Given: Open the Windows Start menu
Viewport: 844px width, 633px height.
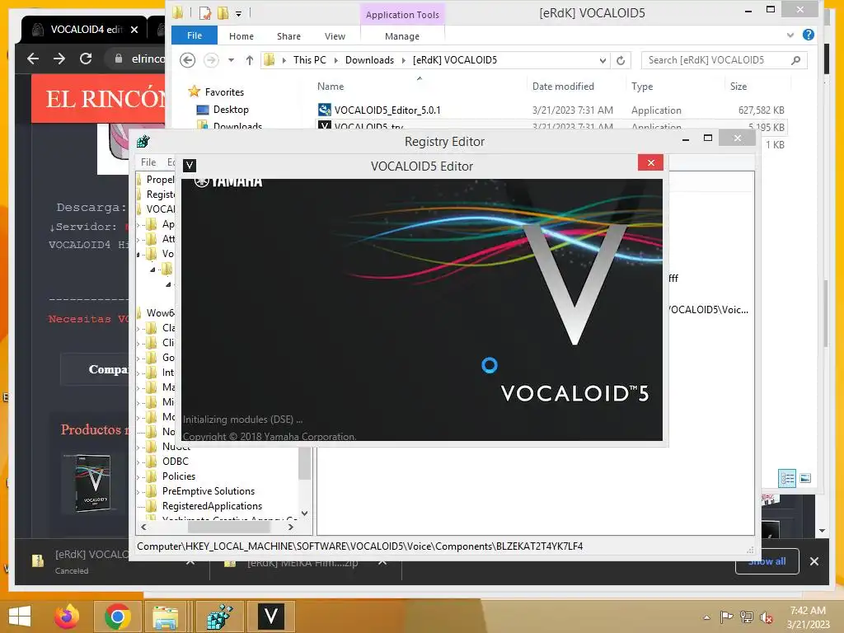Looking at the screenshot, I should (x=20, y=617).
